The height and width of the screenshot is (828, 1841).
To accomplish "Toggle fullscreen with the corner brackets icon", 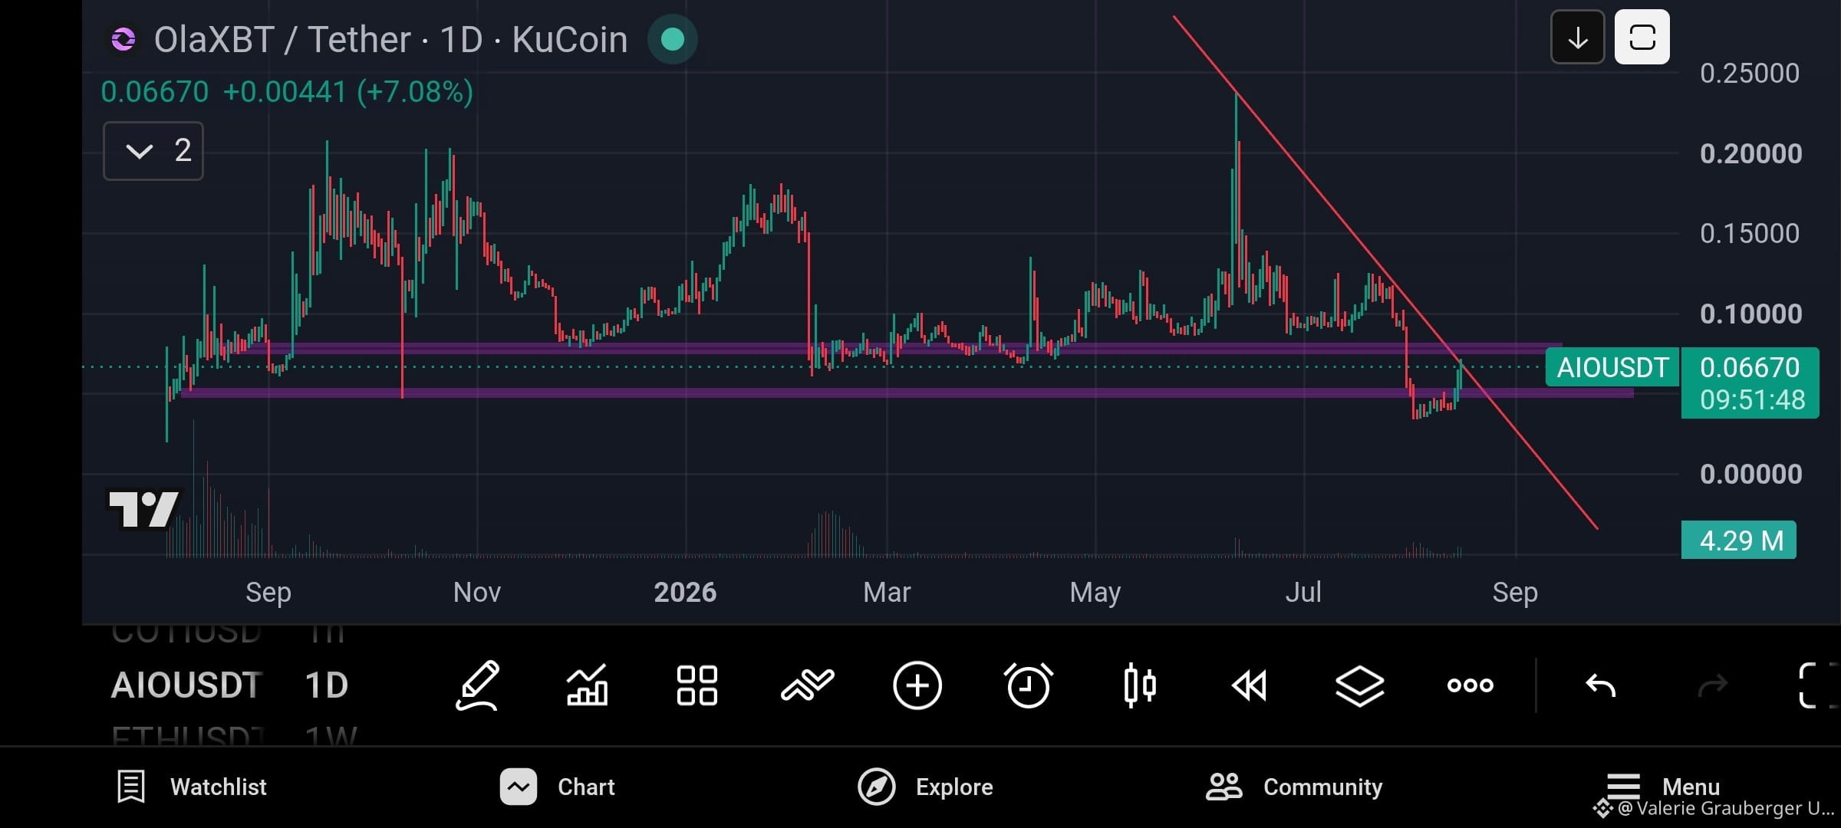I will pos(1818,685).
